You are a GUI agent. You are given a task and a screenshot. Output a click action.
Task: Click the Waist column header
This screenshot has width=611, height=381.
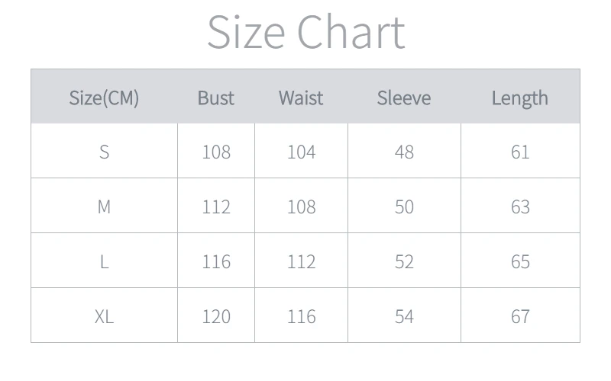(x=301, y=98)
